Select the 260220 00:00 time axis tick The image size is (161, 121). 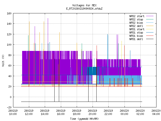pos(124,112)
